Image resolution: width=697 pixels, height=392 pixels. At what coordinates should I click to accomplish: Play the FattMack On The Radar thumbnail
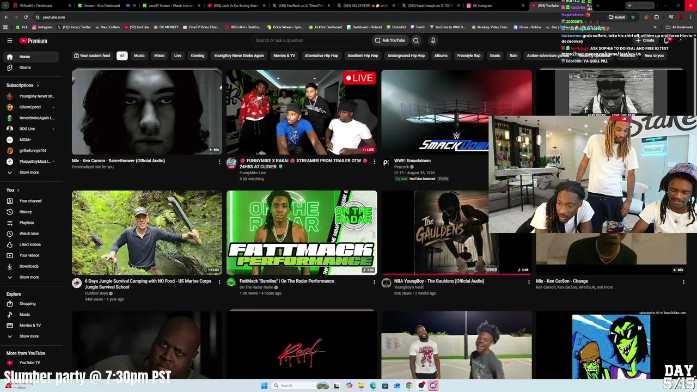pyautogui.click(x=302, y=232)
